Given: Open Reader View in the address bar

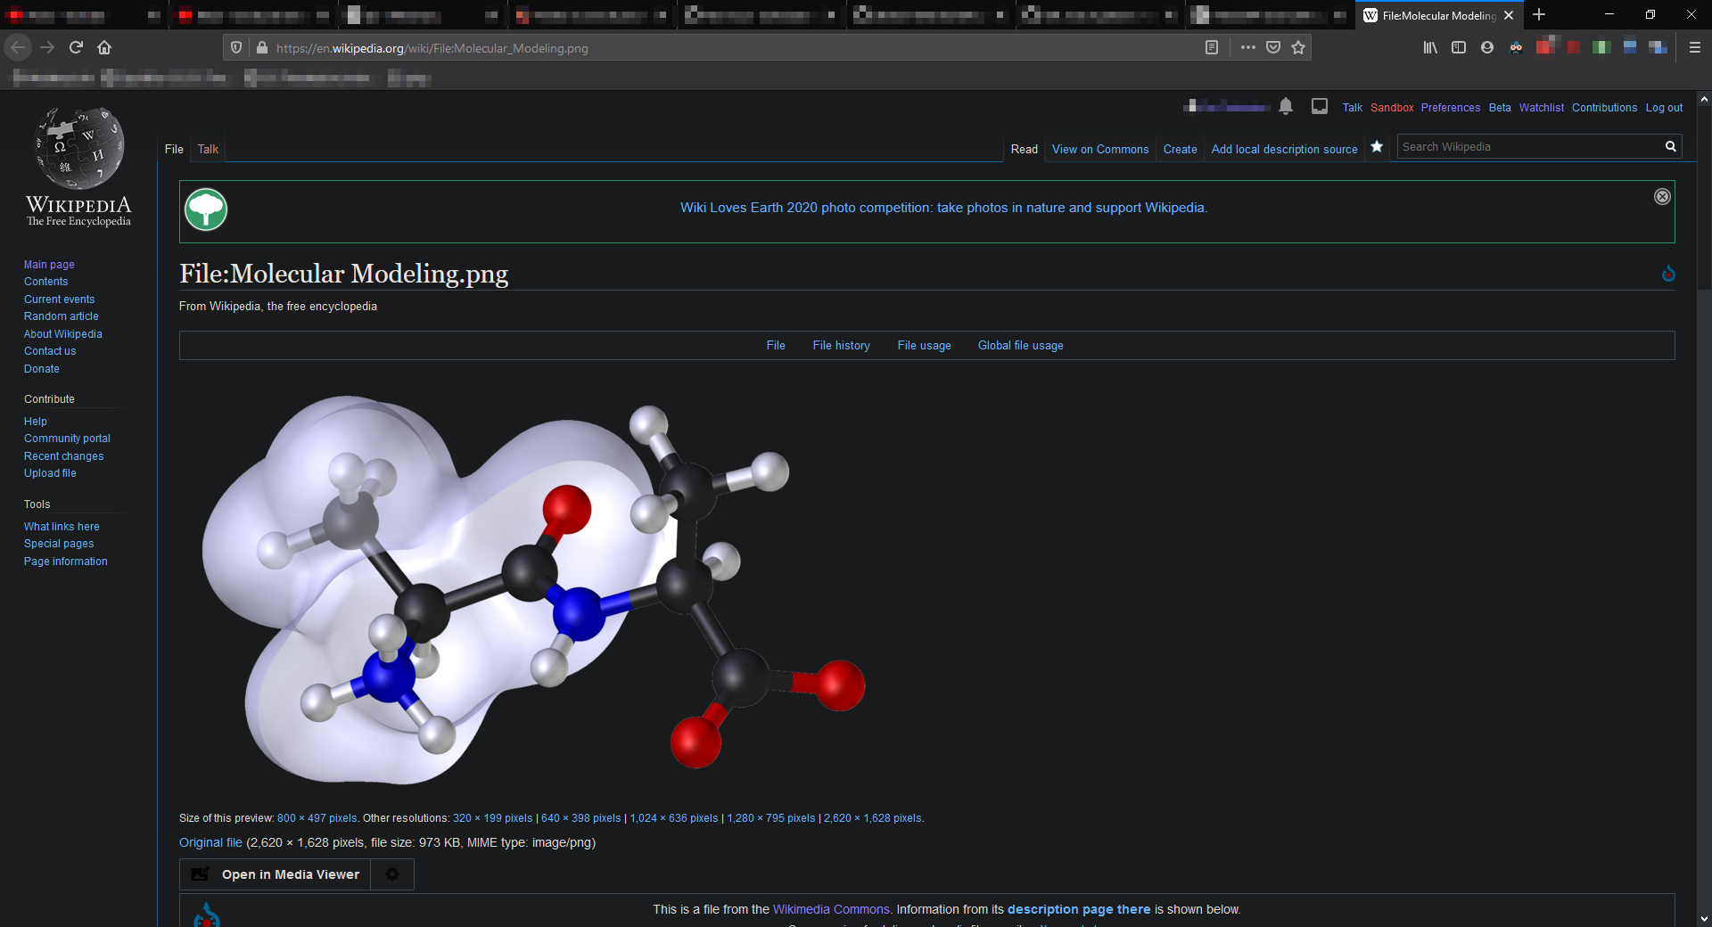Looking at the screenshot, I should [x=1212, y=47].
